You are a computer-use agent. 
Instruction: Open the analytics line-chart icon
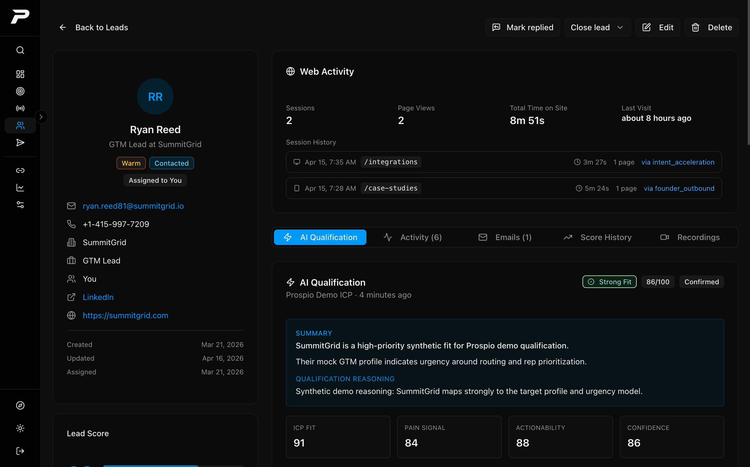click(x=20, y=188)
